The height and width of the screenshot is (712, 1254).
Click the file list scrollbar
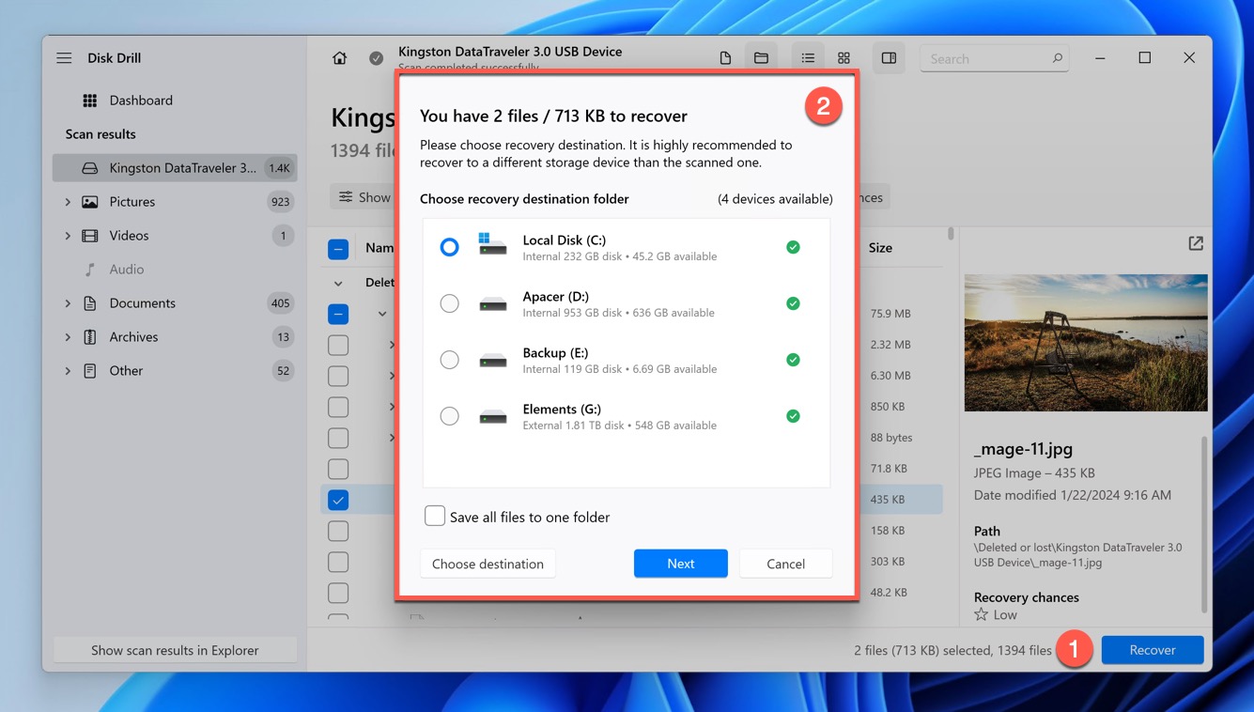pos(951,233)
